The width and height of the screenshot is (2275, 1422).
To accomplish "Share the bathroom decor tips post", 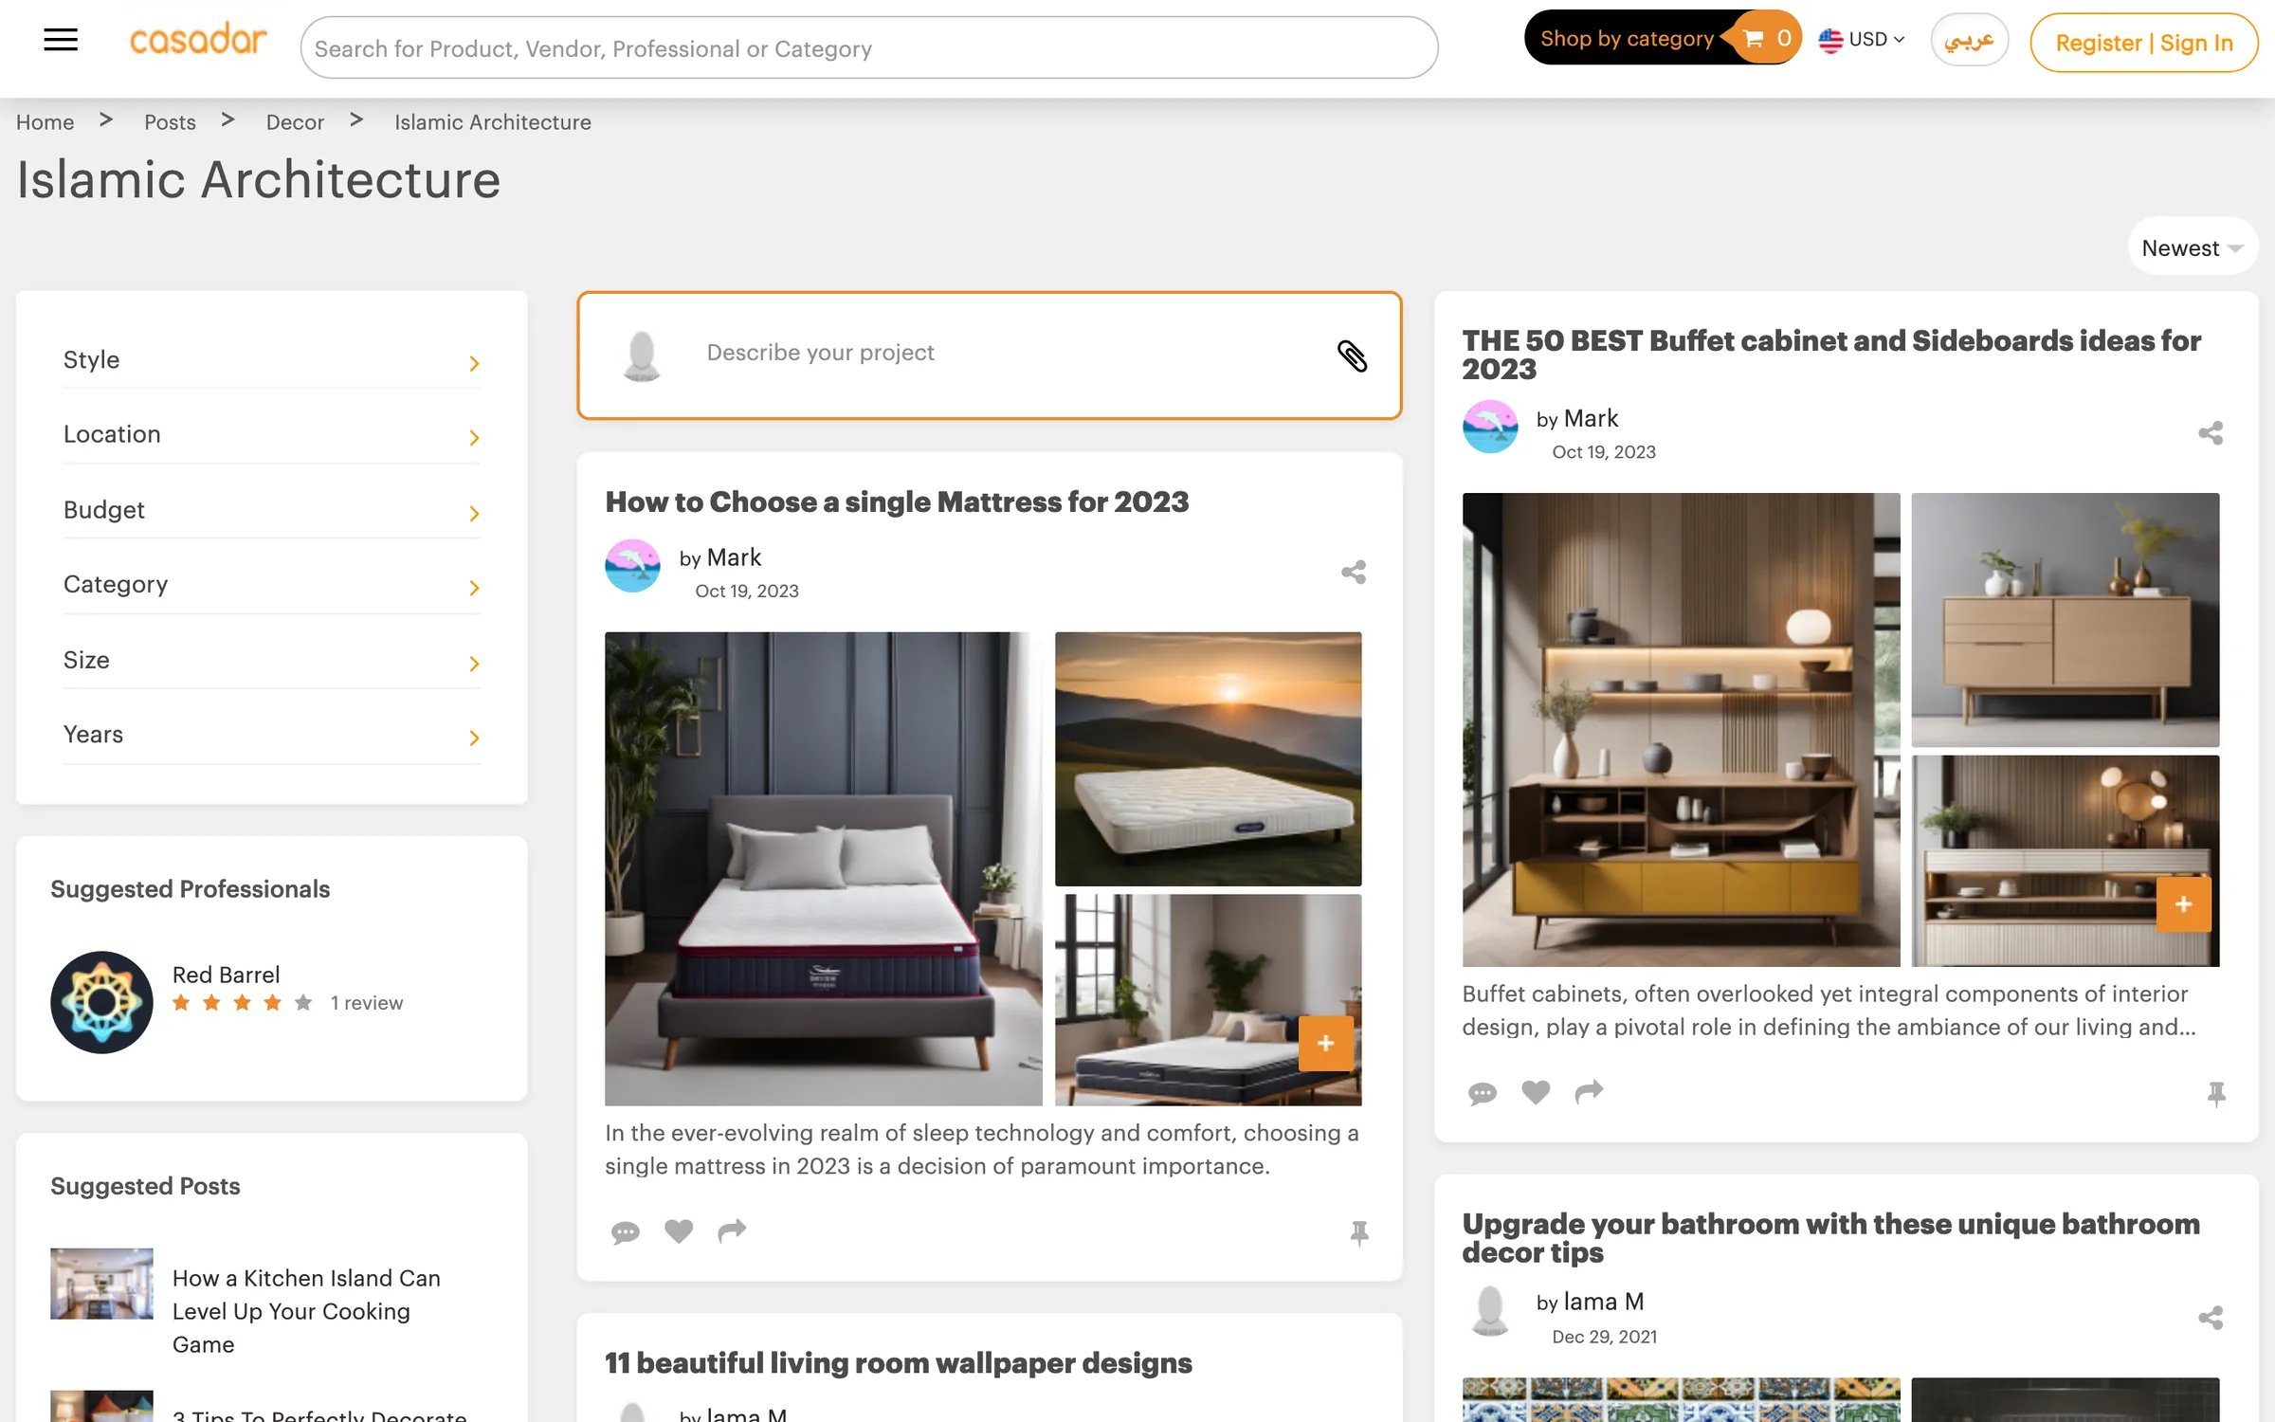I will 2211,1318.
